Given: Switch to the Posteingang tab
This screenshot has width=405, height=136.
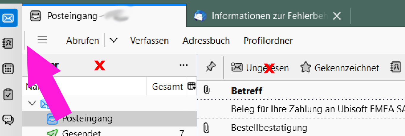Looking at the screenshot, I should click(73, 16).
